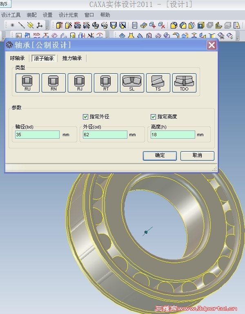Click the 轴径(bd) field showing 35

click(x=37, y=135)
